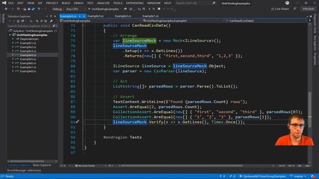Image resolution: width=319 pixels, height=179 pixels.
Task: Switch to the Example3.cs tab
Action: click(x=95, y=16)
